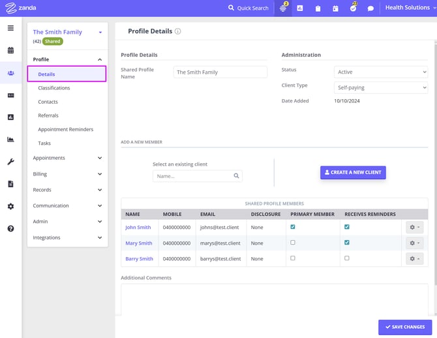Open John Smith's client profile link

[x=138, y=228]
